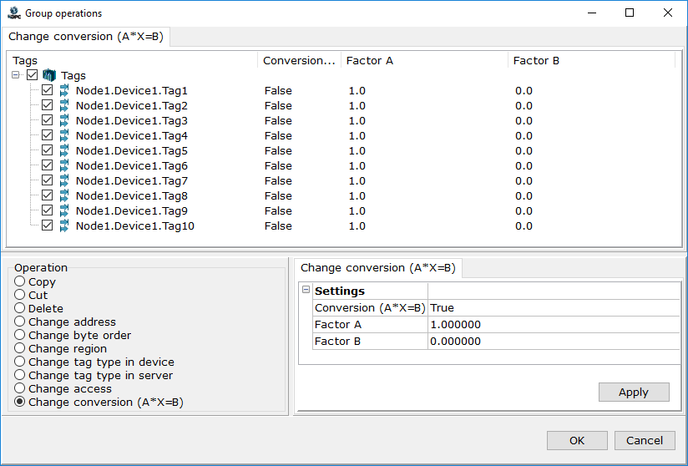Image resolution: width=688 pixels, height=466 pixels.
Task: Click the root Tags folder icon
Action: [x=49, y=75]
